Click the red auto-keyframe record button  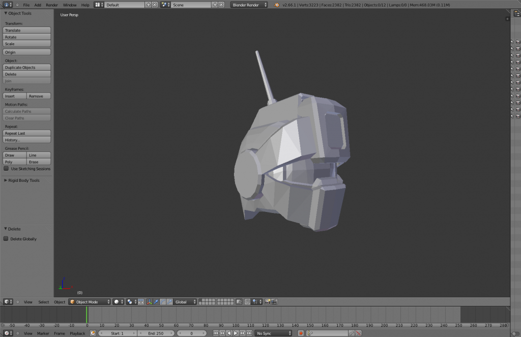coord(301,333)
